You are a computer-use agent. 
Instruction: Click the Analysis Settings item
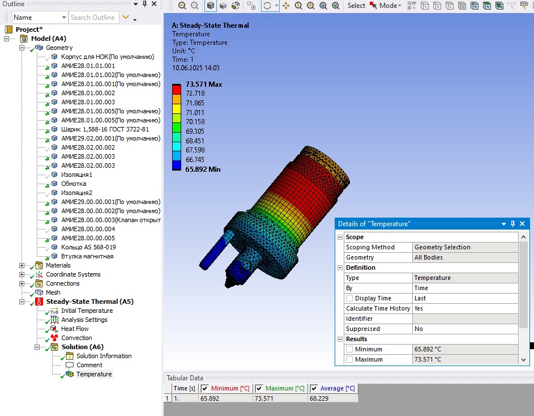[84, 320]
